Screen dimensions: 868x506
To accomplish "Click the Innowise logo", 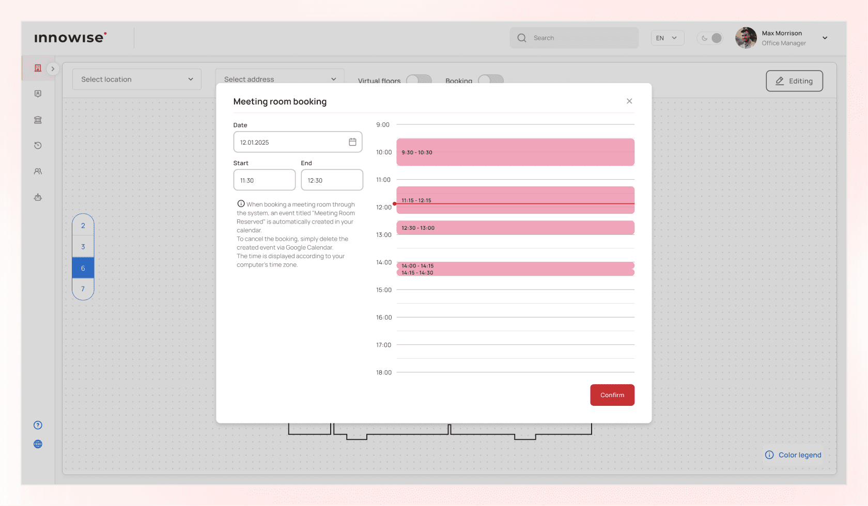I will click(70, 38).
